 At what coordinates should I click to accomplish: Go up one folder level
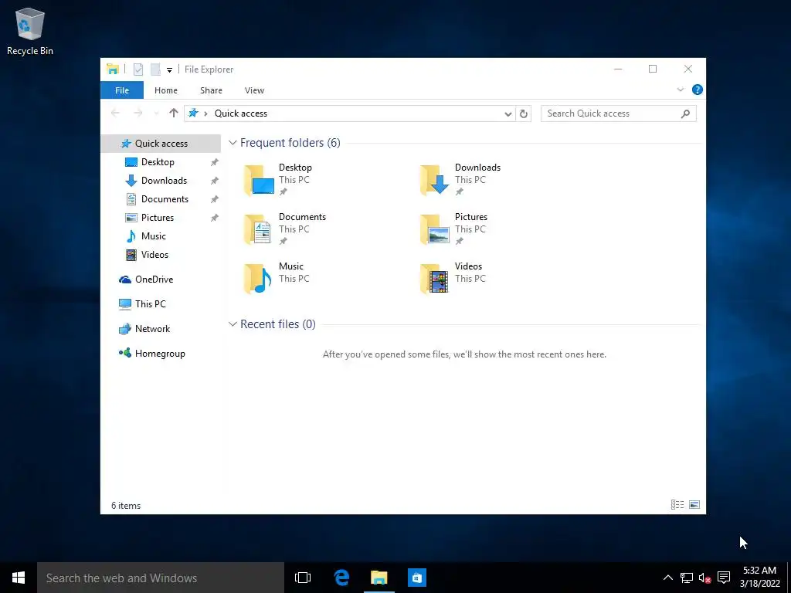point(174,113)
